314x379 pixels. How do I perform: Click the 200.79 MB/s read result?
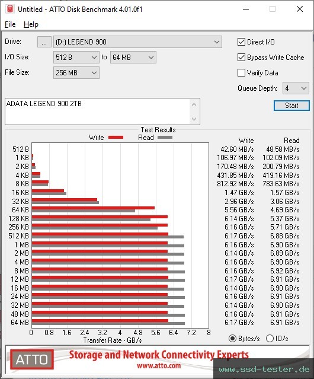click(281, 167)
